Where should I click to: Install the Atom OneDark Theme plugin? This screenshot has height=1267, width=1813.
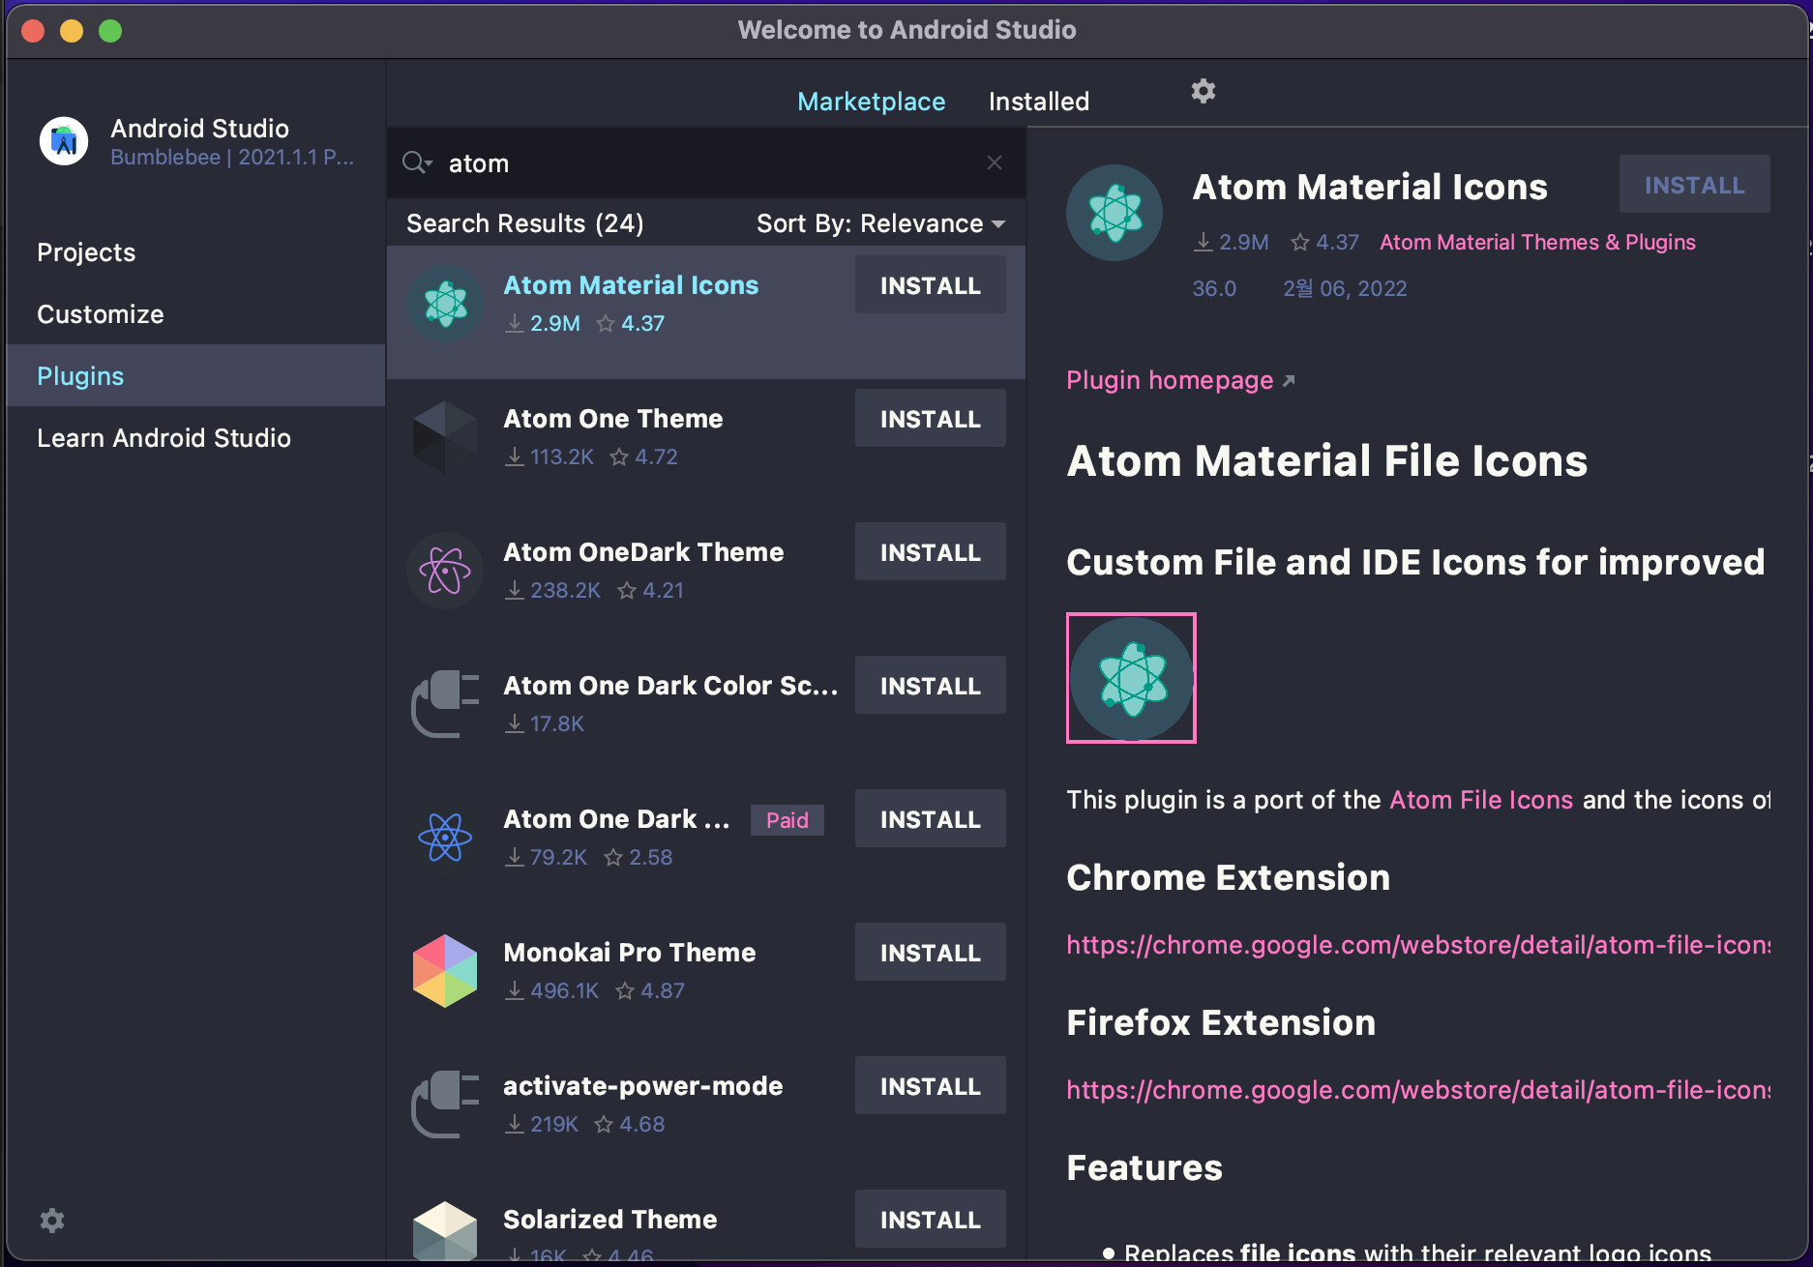931,552
